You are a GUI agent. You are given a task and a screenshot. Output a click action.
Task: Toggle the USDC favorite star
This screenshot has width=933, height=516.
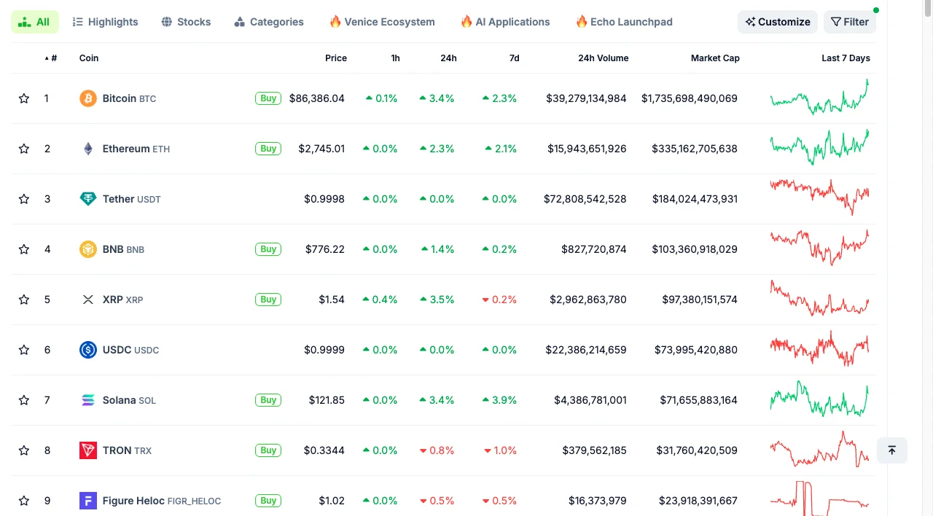[24, 350]
